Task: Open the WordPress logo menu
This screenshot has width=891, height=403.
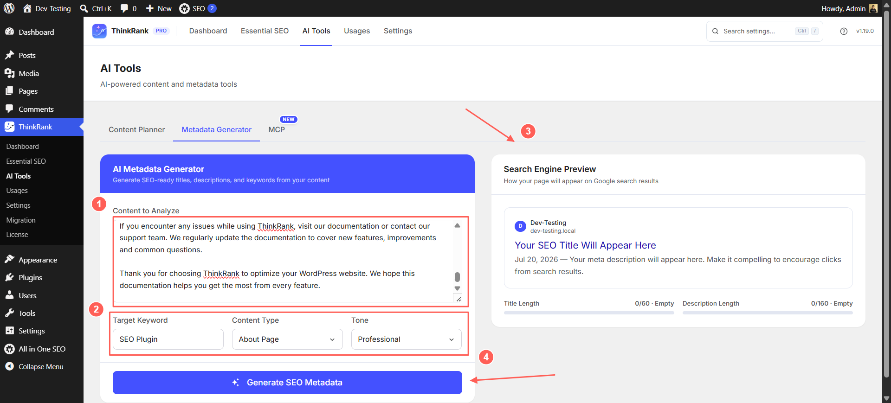Action: click(x=9, y=8)
